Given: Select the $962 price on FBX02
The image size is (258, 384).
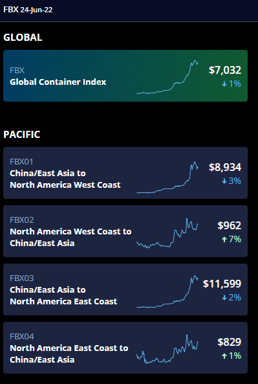Looking at the screenshot, I should [x=230, y=225].
